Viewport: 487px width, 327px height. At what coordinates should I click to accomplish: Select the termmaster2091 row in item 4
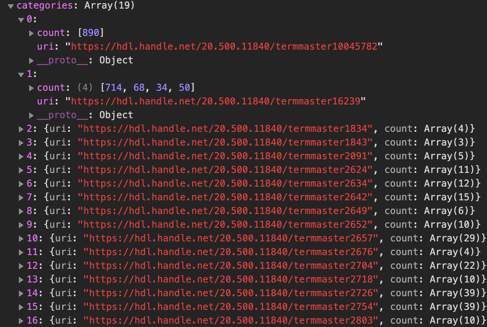point(247,156)
